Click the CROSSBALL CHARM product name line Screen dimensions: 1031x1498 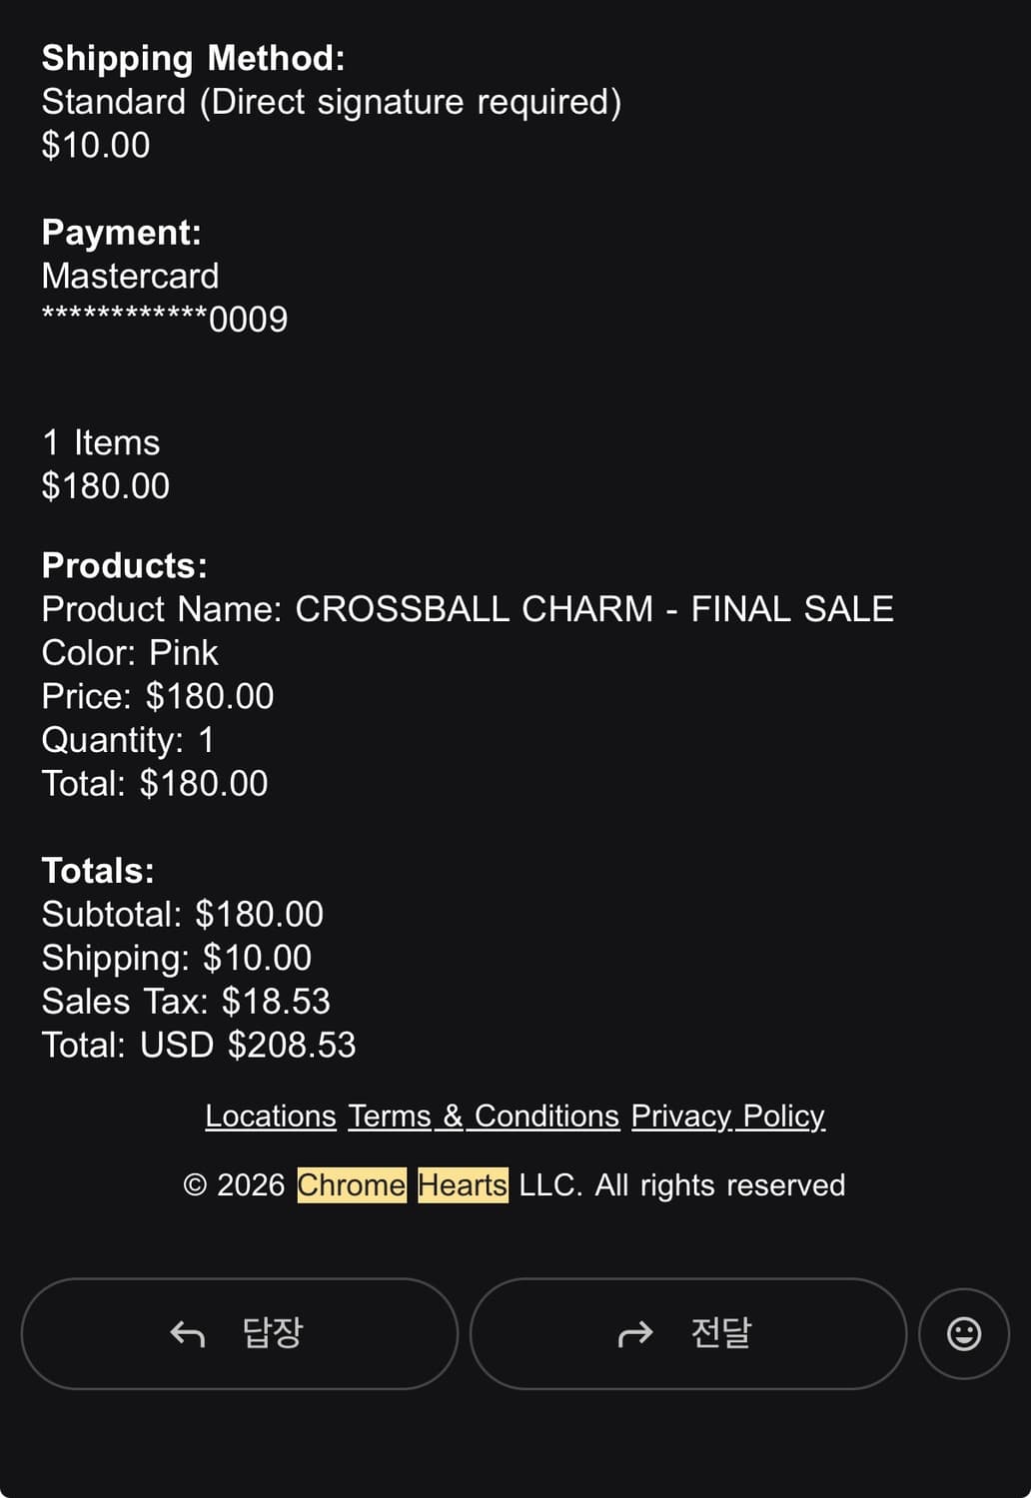coord(468,609)
